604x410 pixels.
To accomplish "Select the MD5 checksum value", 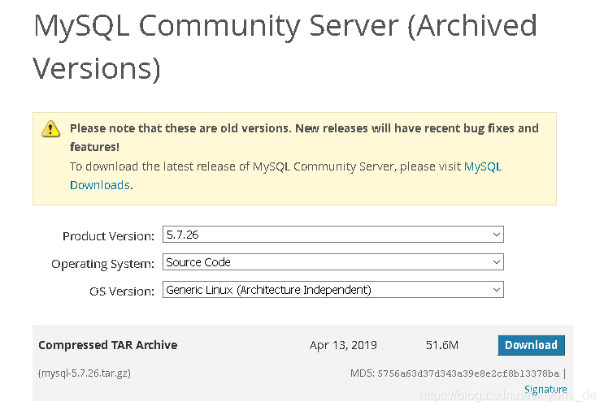I will pos(468,373).
